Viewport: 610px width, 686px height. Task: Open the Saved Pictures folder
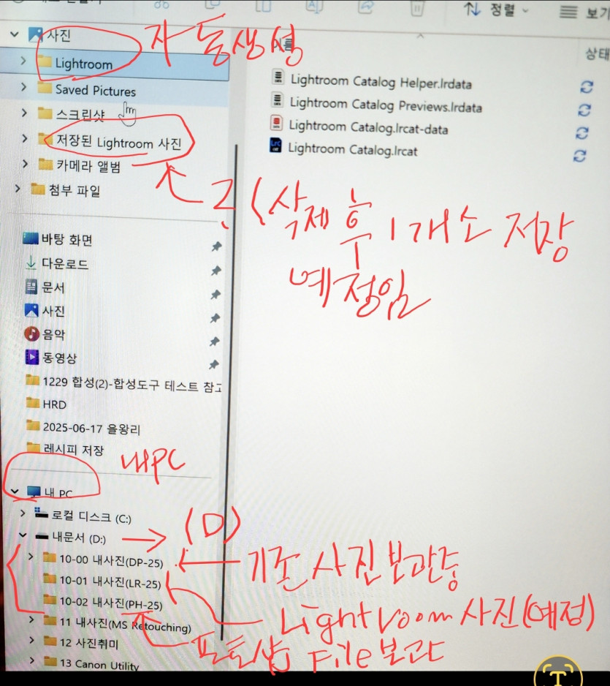[96, 90]
